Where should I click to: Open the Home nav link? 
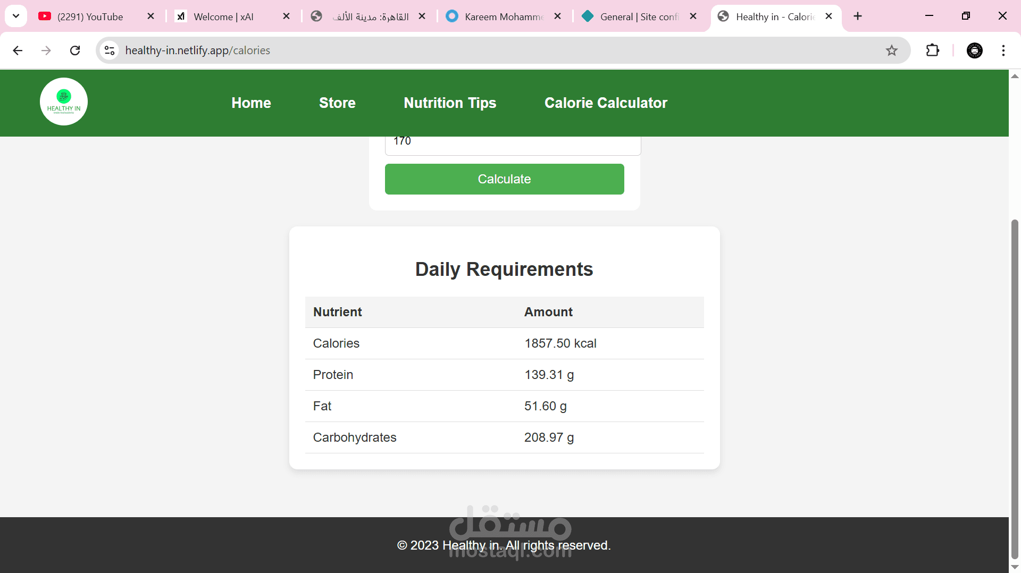point(251,103)
